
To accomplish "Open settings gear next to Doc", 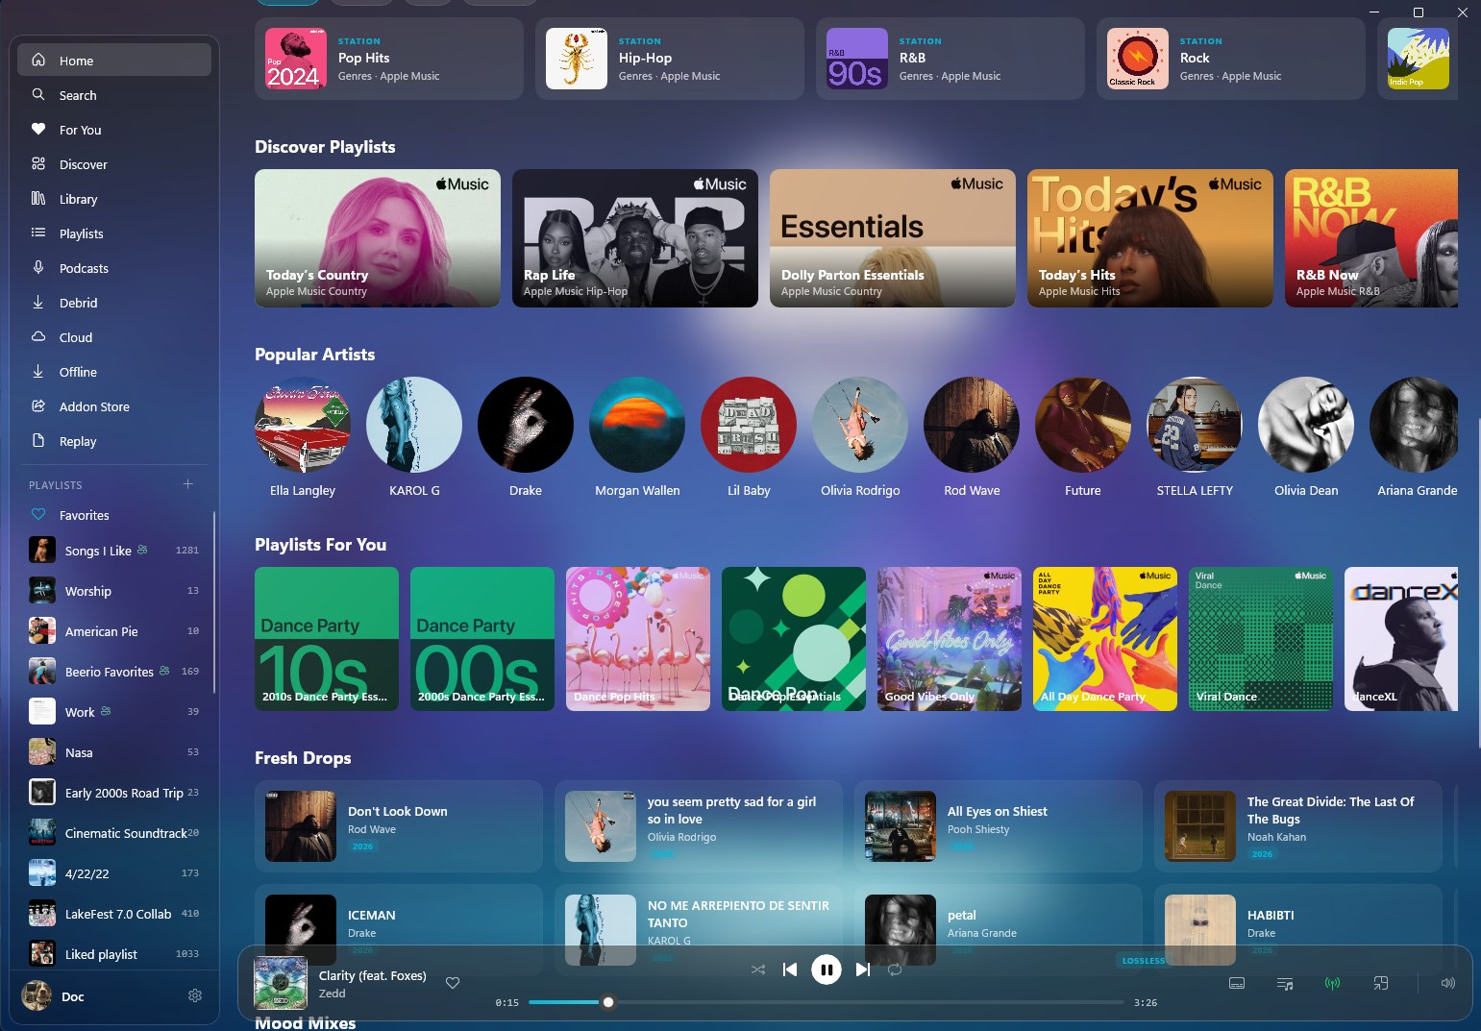I will pyautogui.click(x=195, y=995).
